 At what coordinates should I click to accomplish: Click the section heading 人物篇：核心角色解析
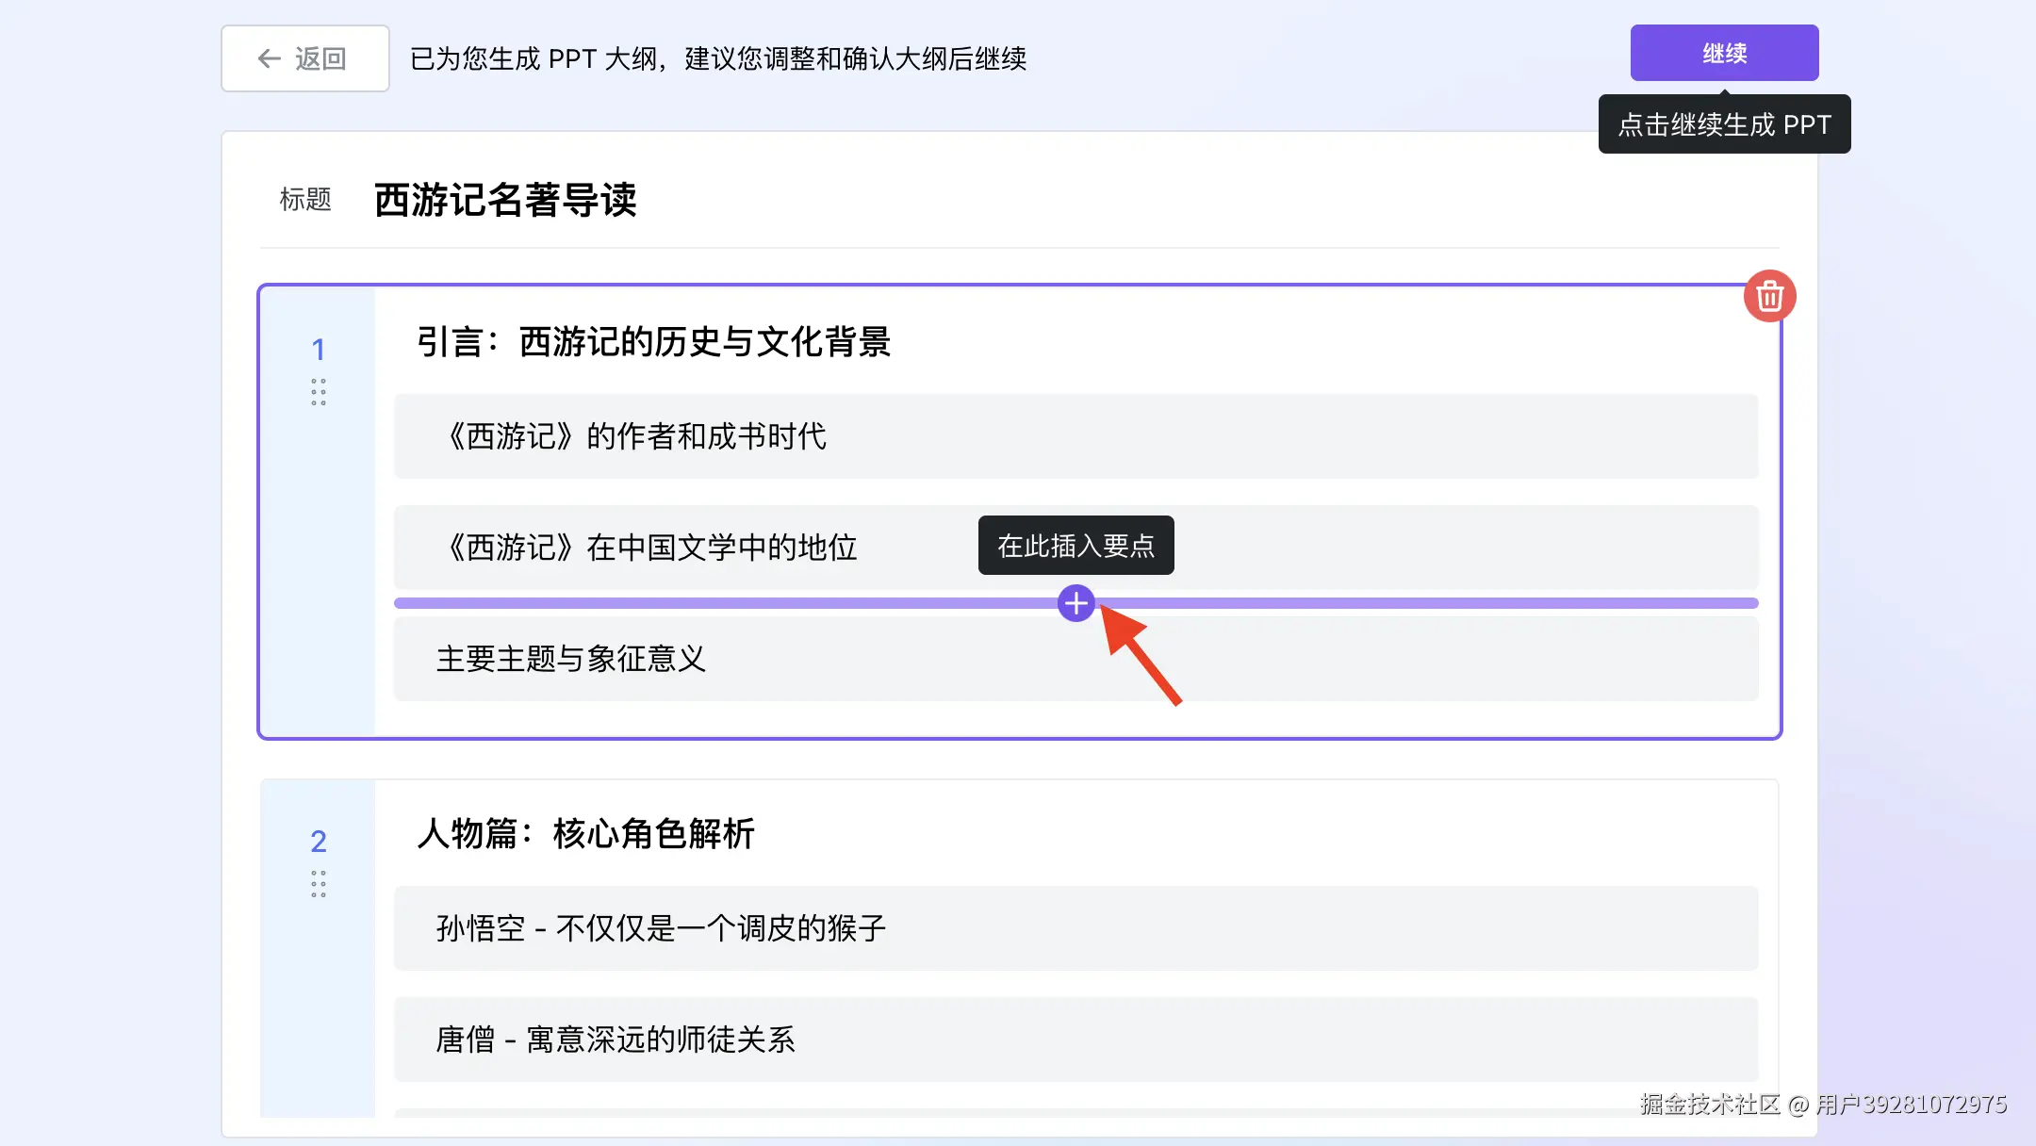[x=585, y=833]
